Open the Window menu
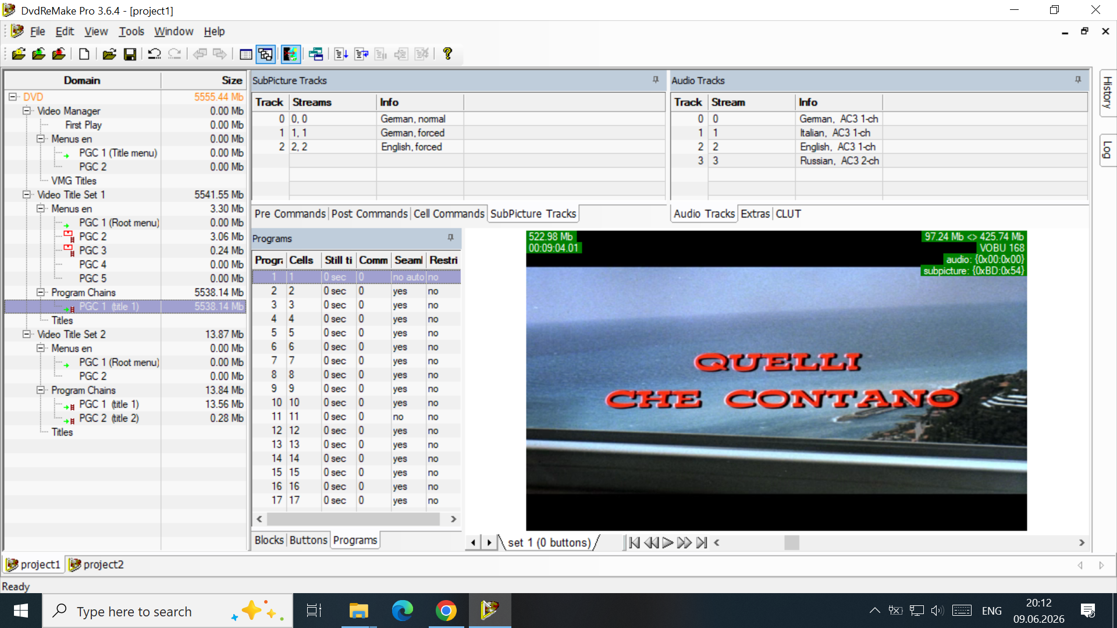This screenshot has height=628, width=1117. click(x=173, y=31)
